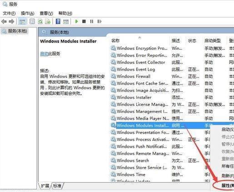Select the Windows Event Log service name
This screenshot has width=234, height=192.
pos(136,69)
